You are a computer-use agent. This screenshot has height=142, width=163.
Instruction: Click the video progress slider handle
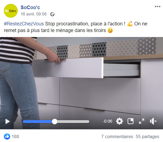55,122
